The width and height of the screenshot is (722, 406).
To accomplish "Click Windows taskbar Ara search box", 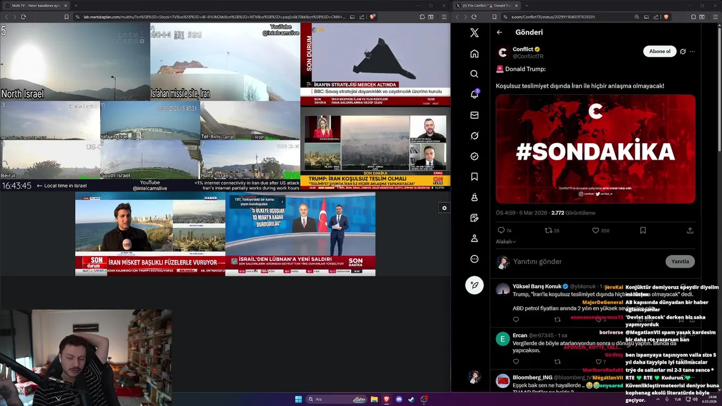I will pyautogui.click(x=337, y=399).
